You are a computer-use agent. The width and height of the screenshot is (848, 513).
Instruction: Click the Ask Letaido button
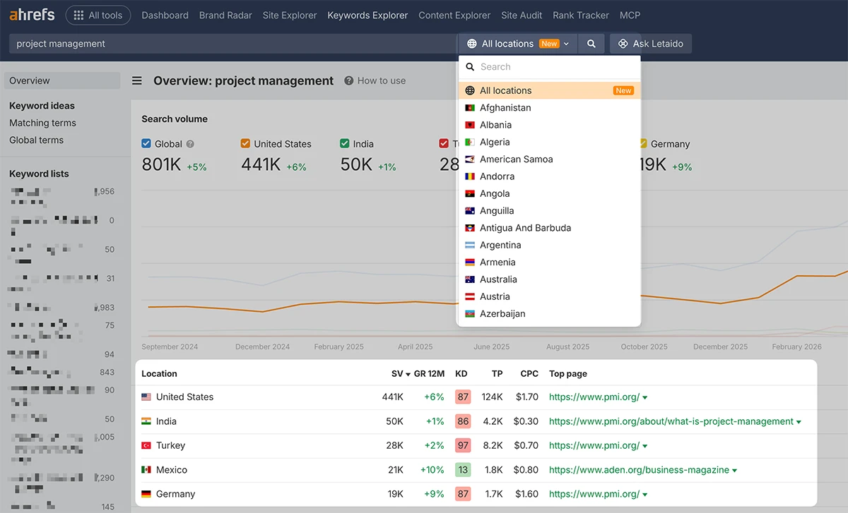click(x=651, y=44)
